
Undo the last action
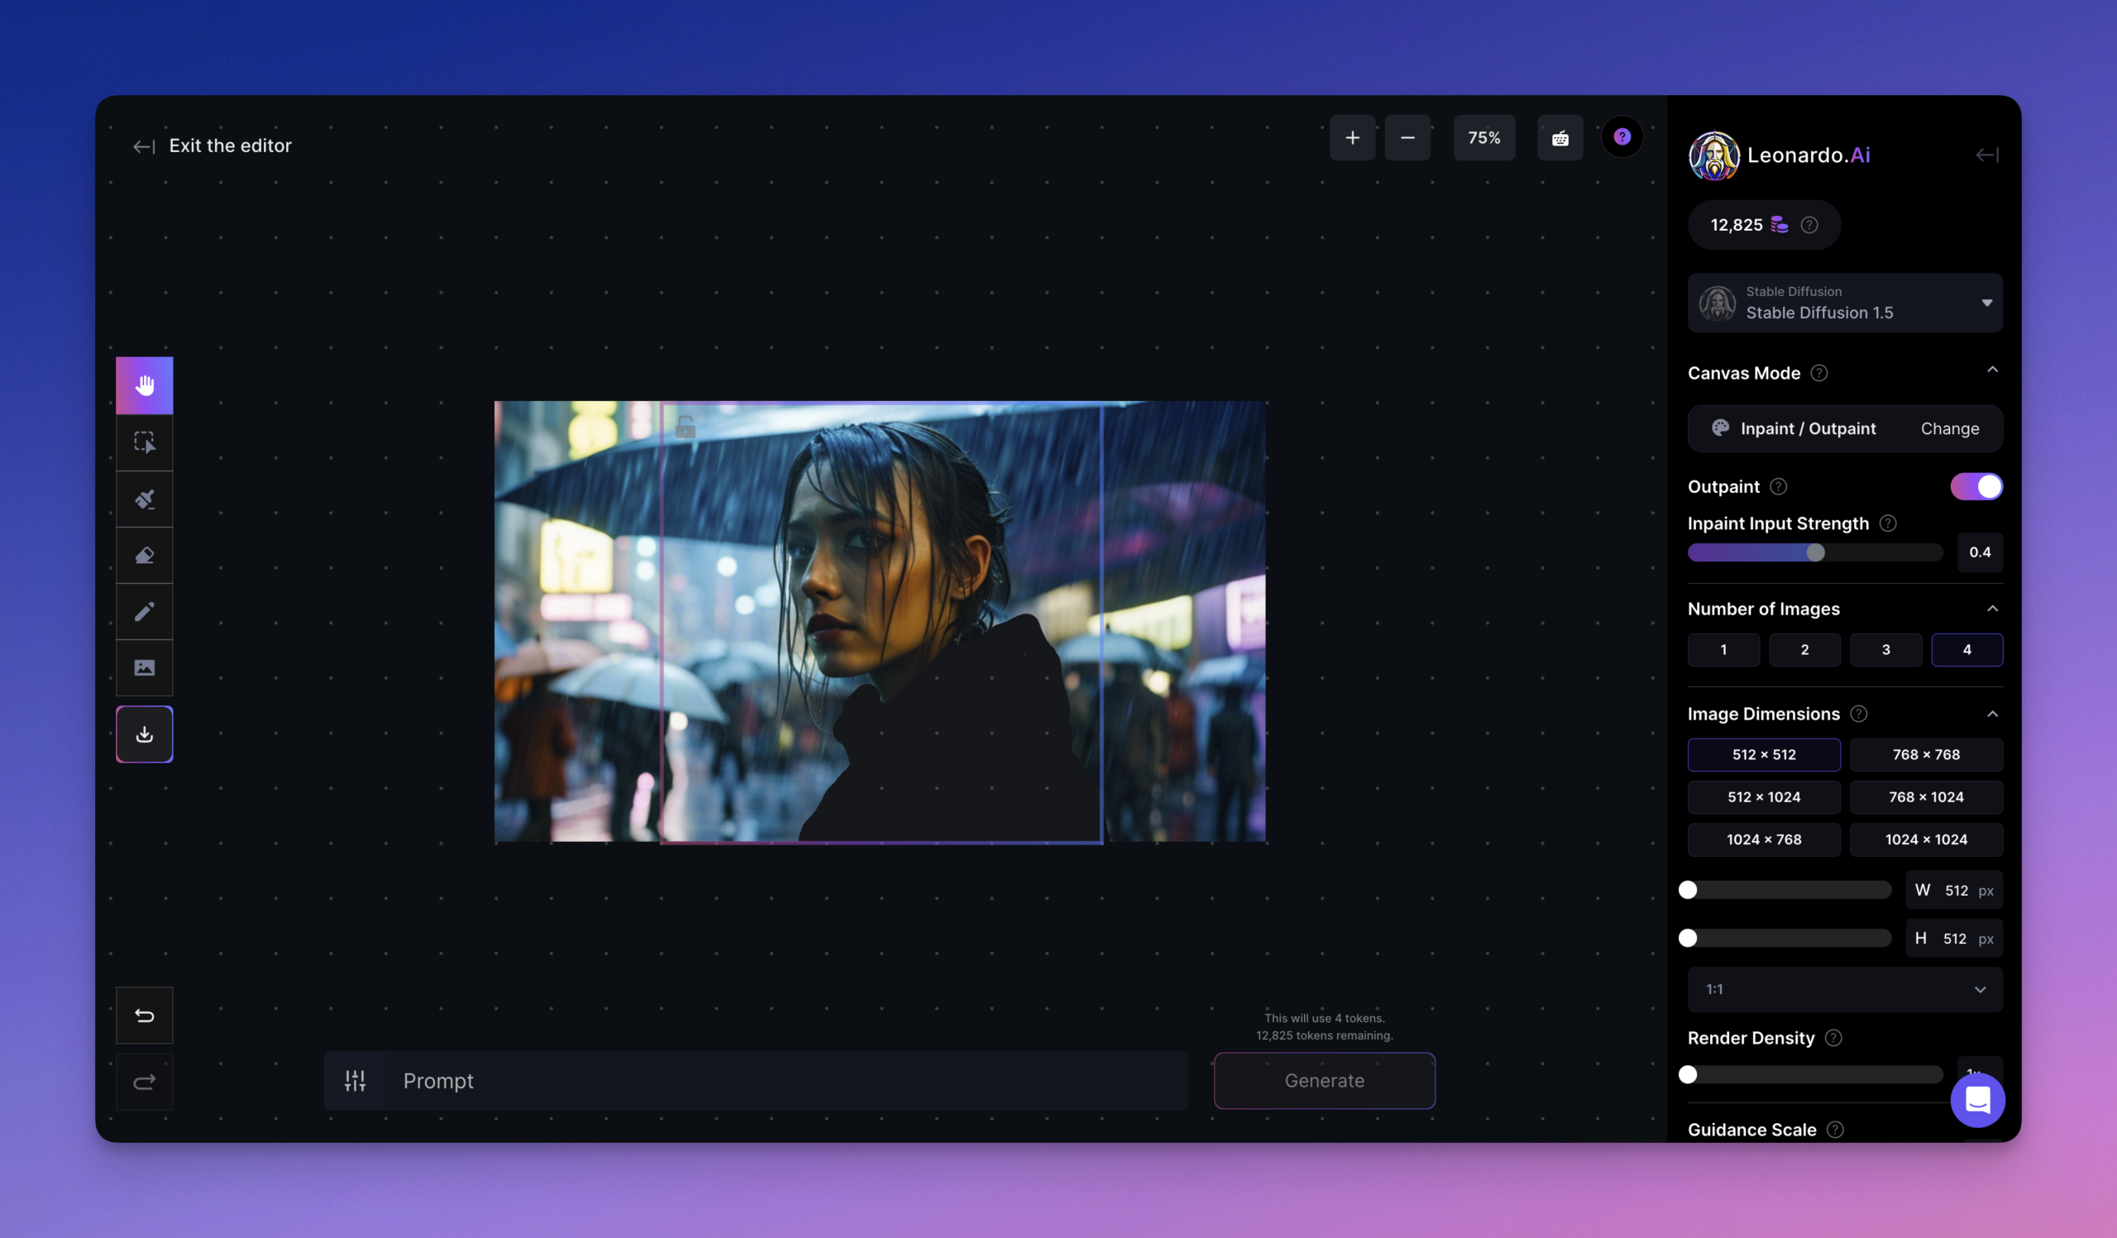(x=145, y=1016)
